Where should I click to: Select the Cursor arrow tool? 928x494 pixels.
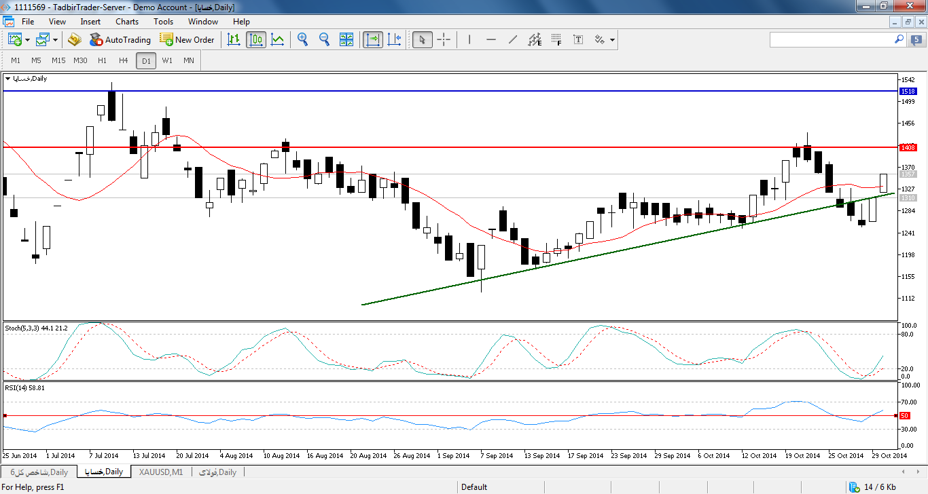422,39
